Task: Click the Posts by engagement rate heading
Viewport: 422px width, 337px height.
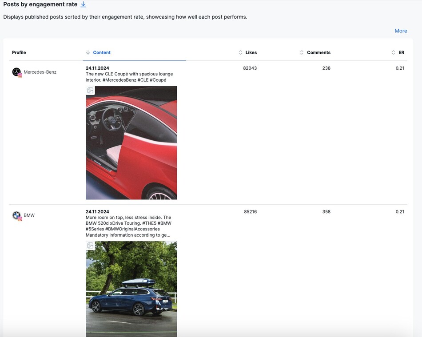Action: coord(40,4)
